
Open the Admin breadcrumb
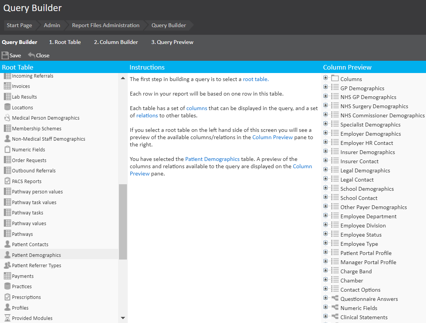(x=52, y=25)
